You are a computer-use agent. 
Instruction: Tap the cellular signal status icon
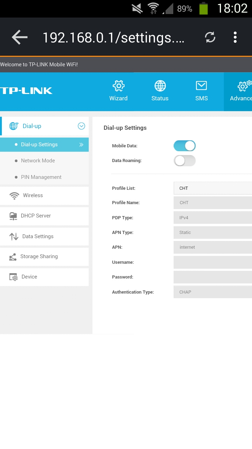click(x=168, y=9)
